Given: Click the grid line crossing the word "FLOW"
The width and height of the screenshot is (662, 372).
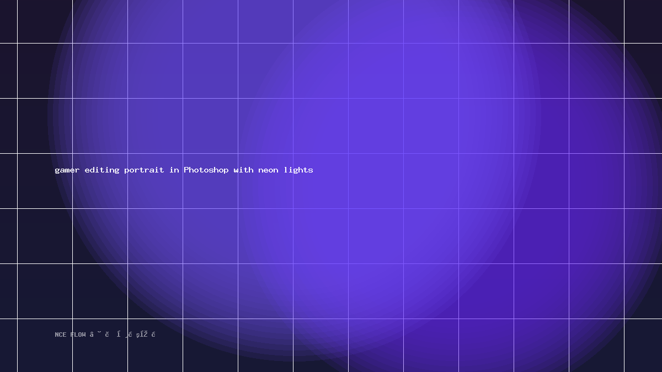Looking at the screenshot, I should tap(72, 335).
